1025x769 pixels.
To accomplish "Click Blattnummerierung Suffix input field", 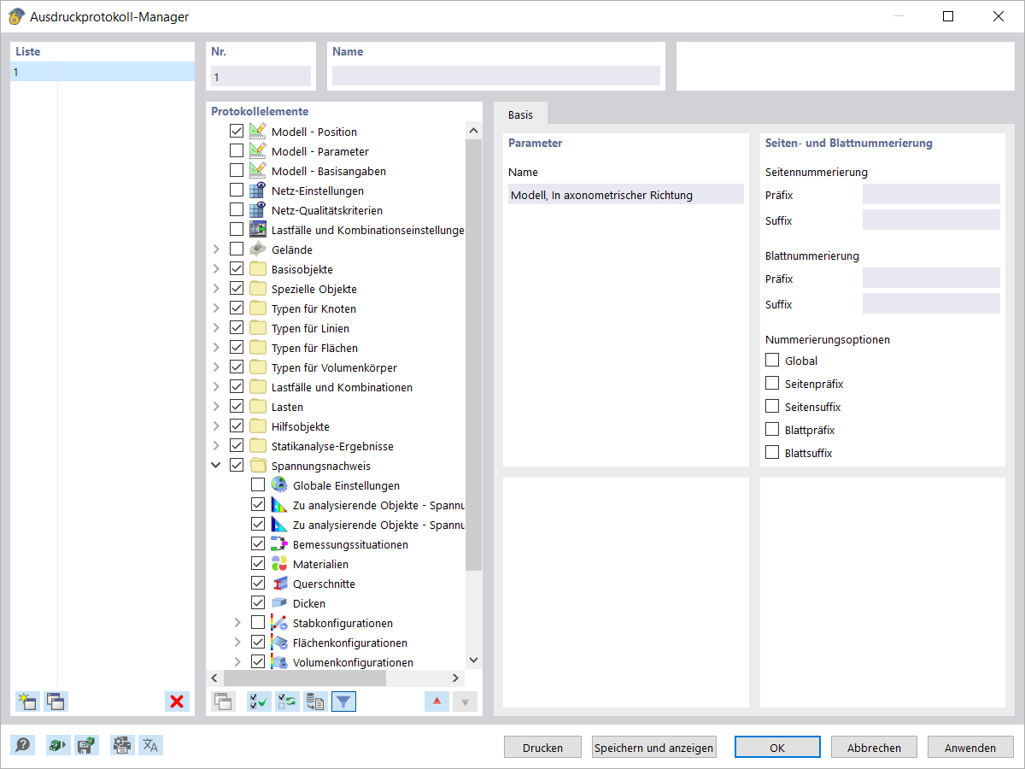I will point(931,303).
